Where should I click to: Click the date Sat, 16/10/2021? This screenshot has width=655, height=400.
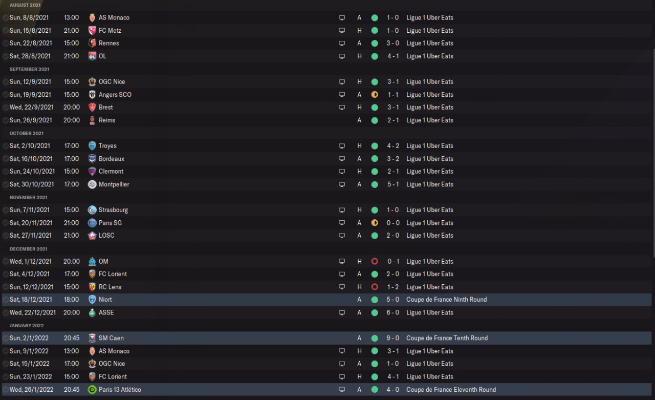(x=31, y=159)
